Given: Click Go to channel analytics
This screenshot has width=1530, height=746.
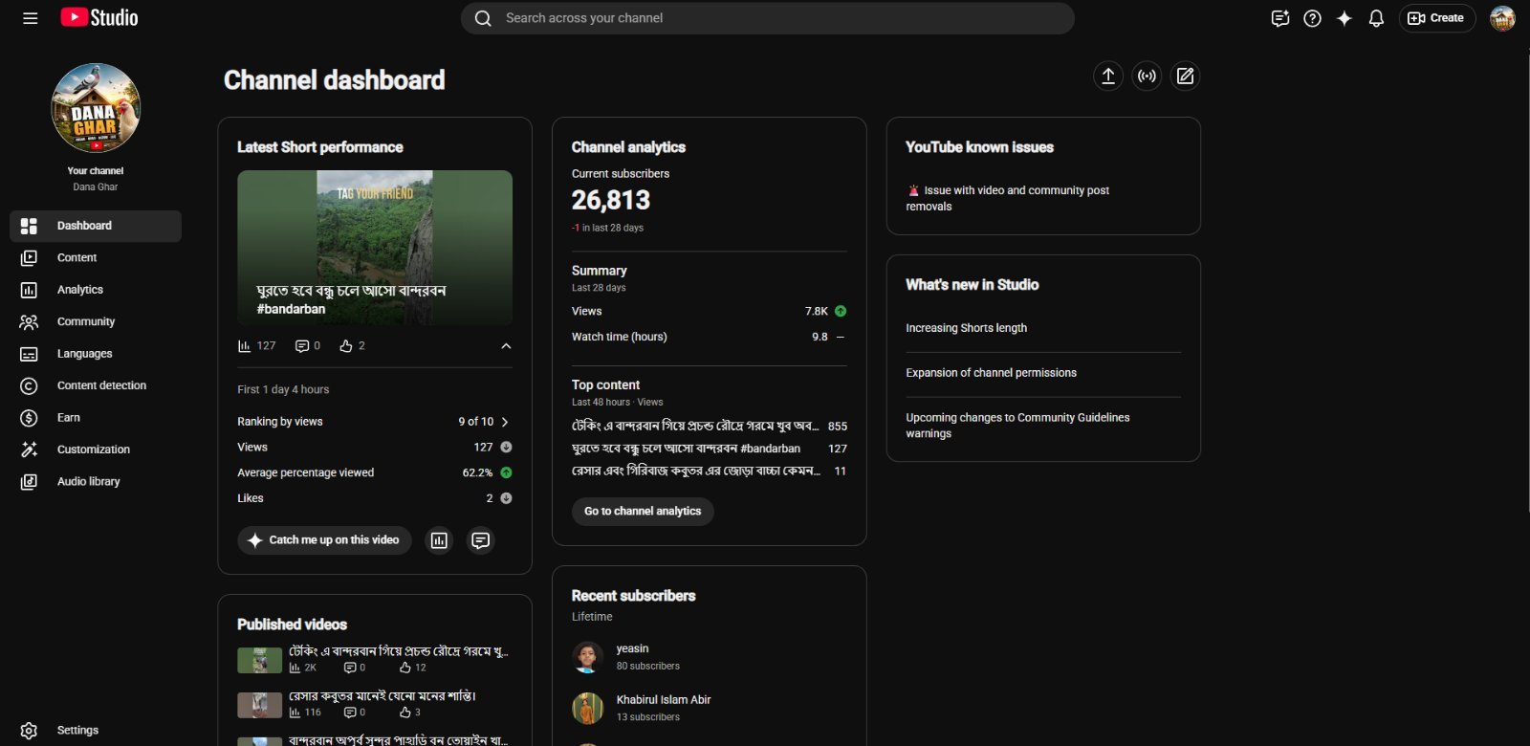Looking at the screenshot, I should tap(643, 512).
